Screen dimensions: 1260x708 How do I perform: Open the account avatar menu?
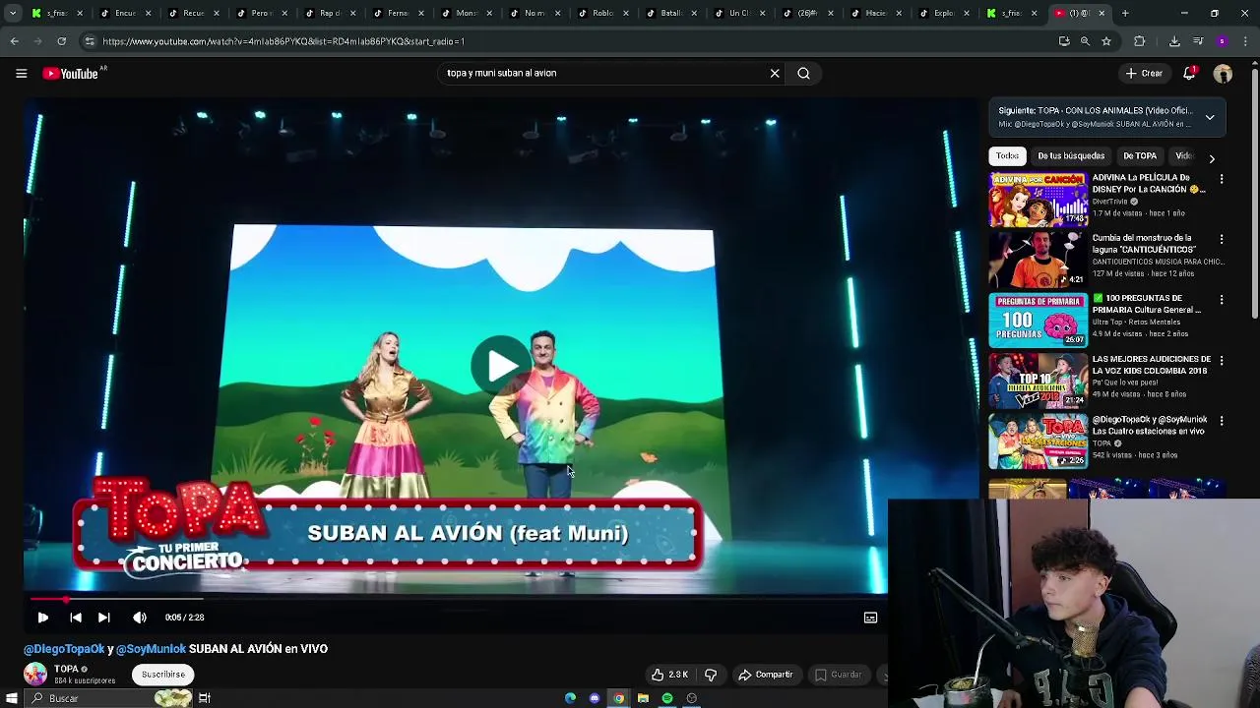click(x=1223, y=74)
